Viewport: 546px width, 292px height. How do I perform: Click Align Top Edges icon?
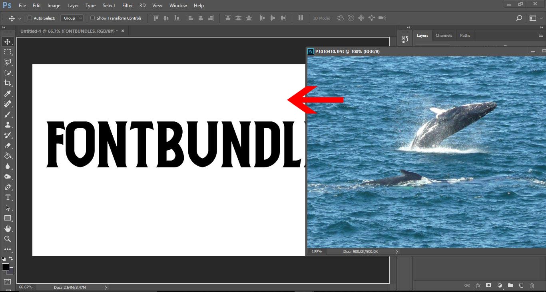[x=156, y=18]
